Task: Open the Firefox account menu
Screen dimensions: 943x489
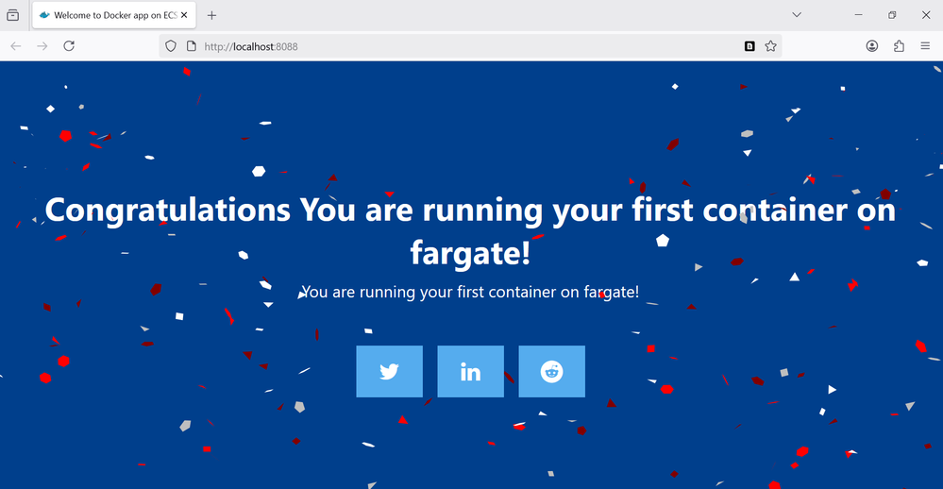Action: tap(872, 45)
